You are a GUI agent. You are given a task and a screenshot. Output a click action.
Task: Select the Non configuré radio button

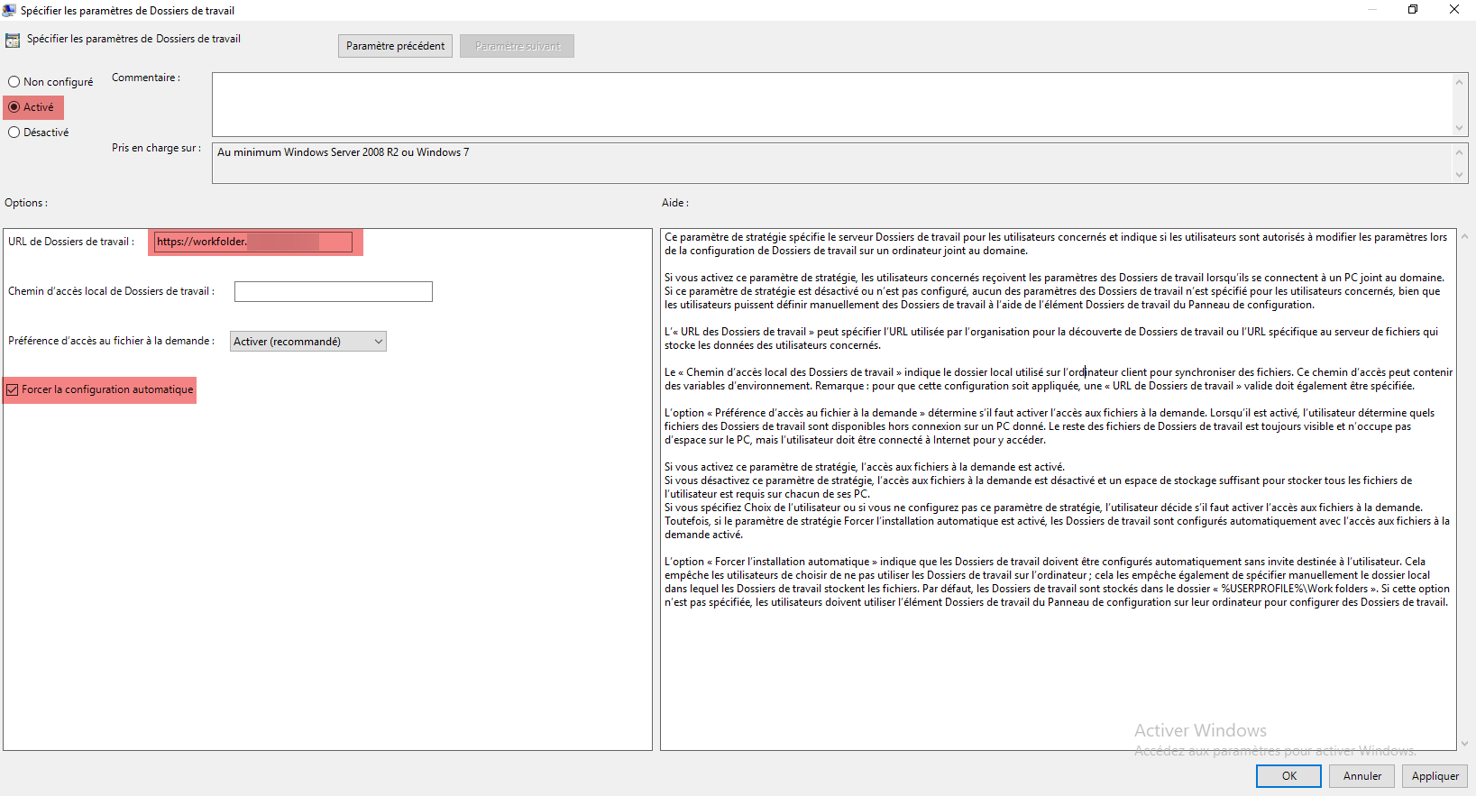(14, 82)
